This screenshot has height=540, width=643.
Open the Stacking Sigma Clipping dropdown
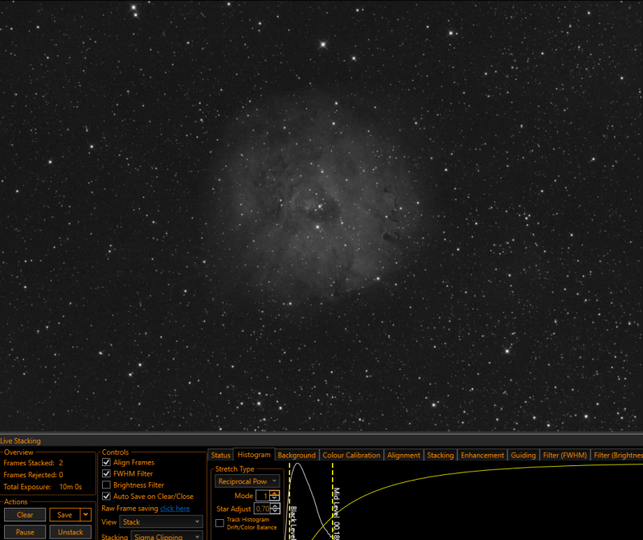[166, 535]
